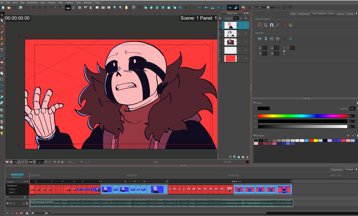The image size is (358, 216).
Task: Click the current timecode 00:00:00:00 link
Action: coord(17,174)
